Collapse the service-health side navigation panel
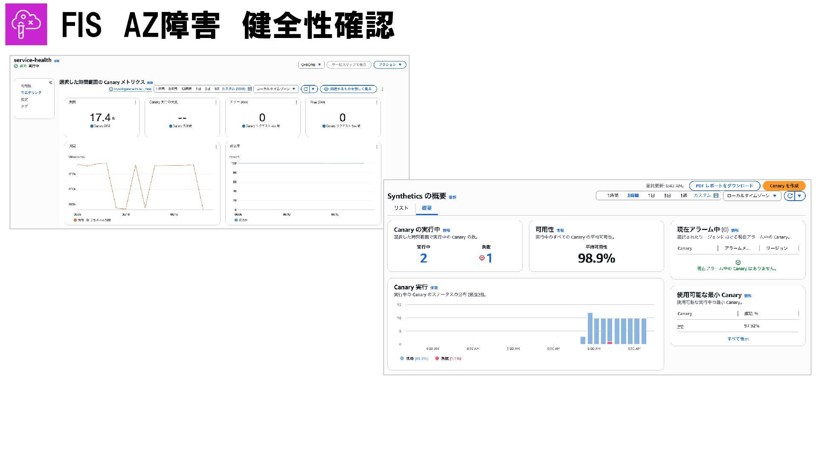The image size is (819, 461). [x=50, y=82]
